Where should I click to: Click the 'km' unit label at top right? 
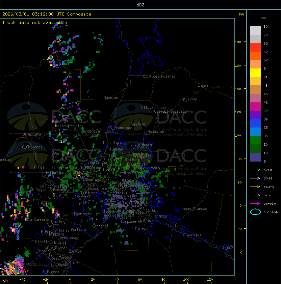(241, 14)
